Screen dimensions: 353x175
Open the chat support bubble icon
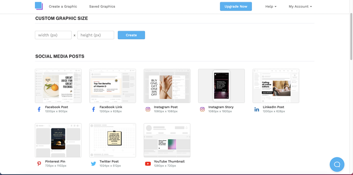coord(337,164)
